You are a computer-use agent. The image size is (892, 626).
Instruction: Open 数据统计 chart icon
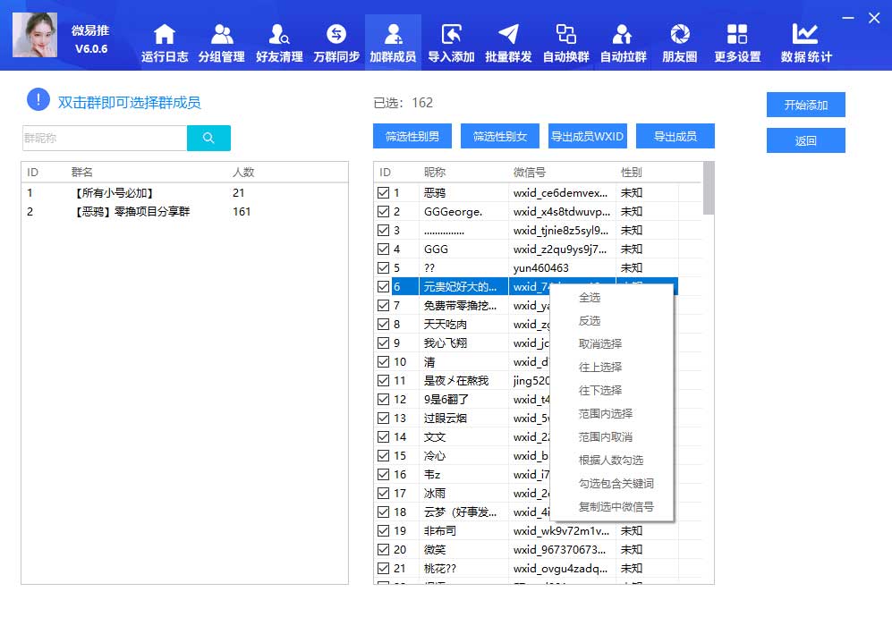[805, 36]
